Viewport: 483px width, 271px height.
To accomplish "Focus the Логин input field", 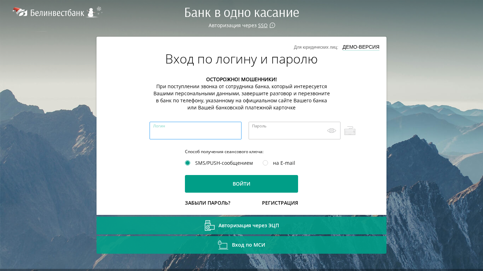I will 196,131.
